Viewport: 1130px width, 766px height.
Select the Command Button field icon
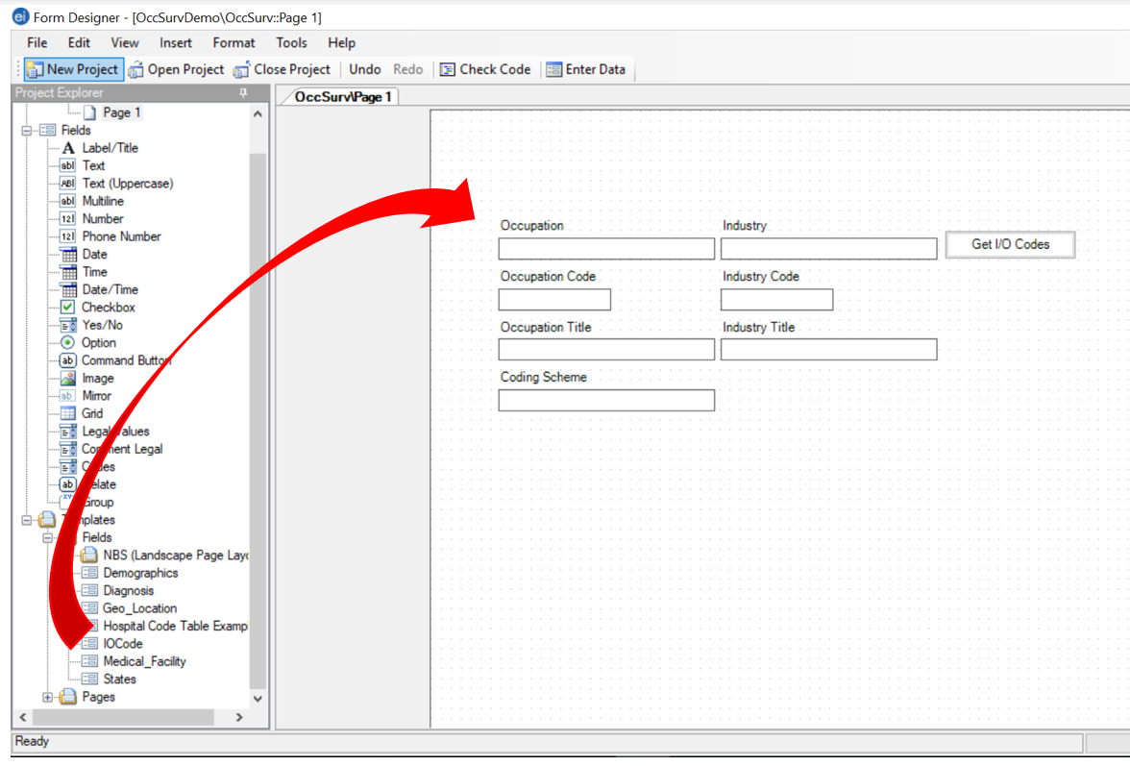coord(67,360)
